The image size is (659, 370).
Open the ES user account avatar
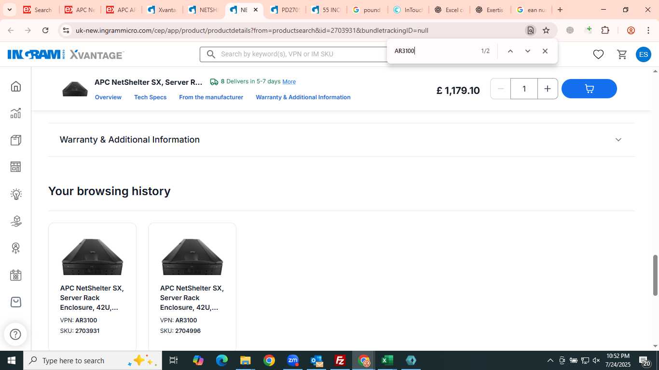[x=644, y=54]
